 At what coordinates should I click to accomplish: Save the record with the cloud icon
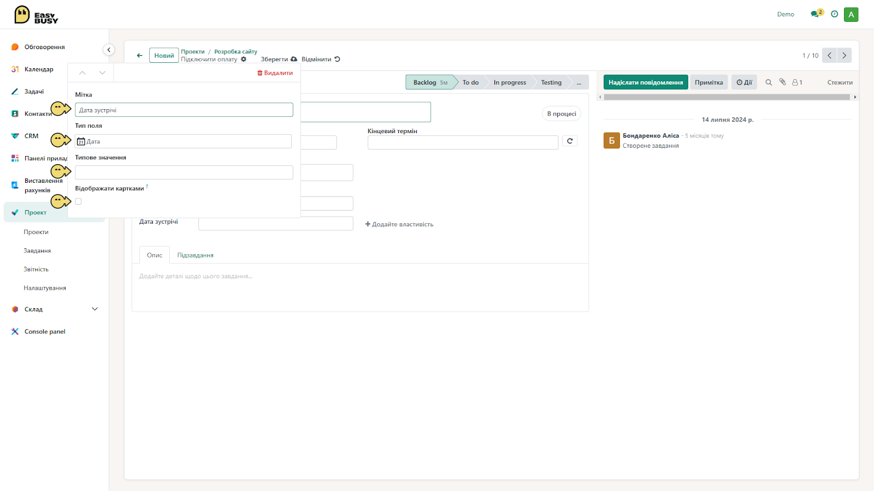click(x=294, y=59)
